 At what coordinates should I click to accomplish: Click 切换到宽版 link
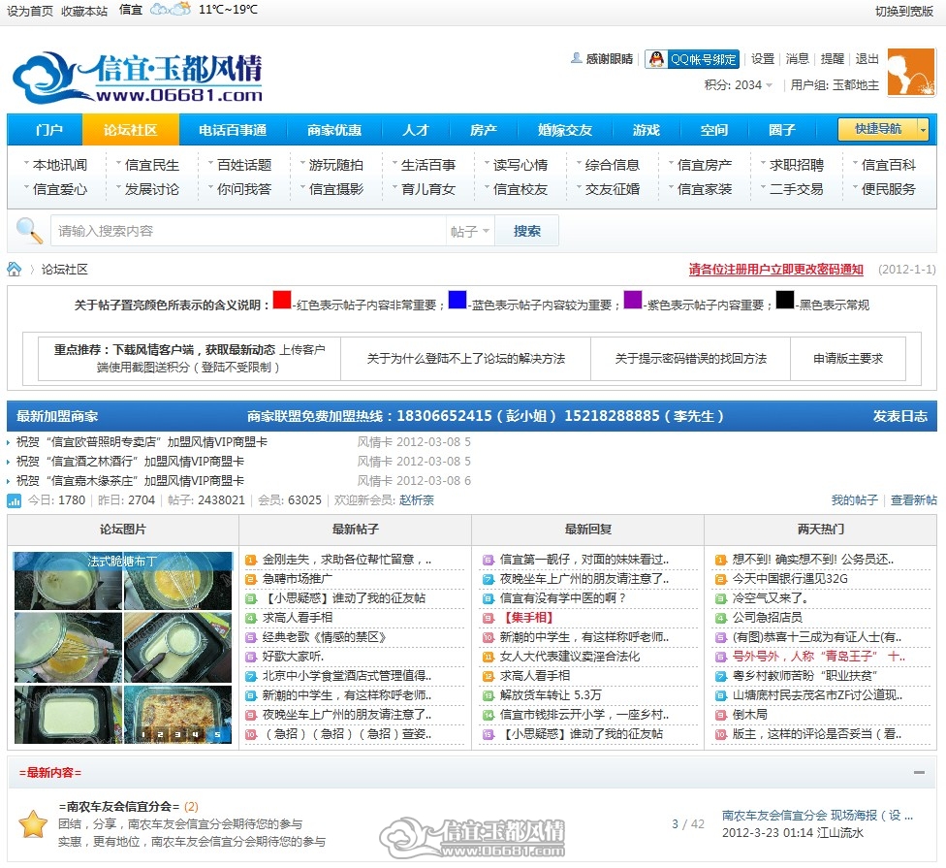(x=904, y=11)
